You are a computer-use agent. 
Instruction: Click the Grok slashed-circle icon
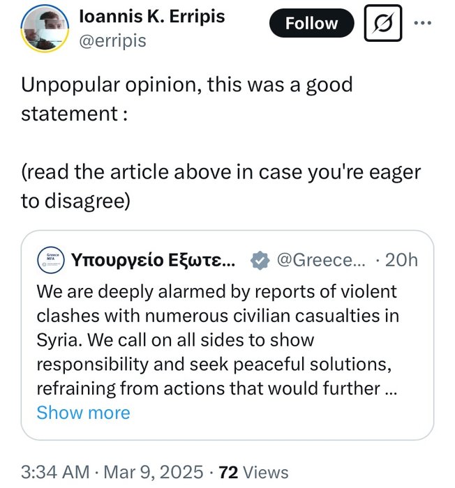click(382, 24)
